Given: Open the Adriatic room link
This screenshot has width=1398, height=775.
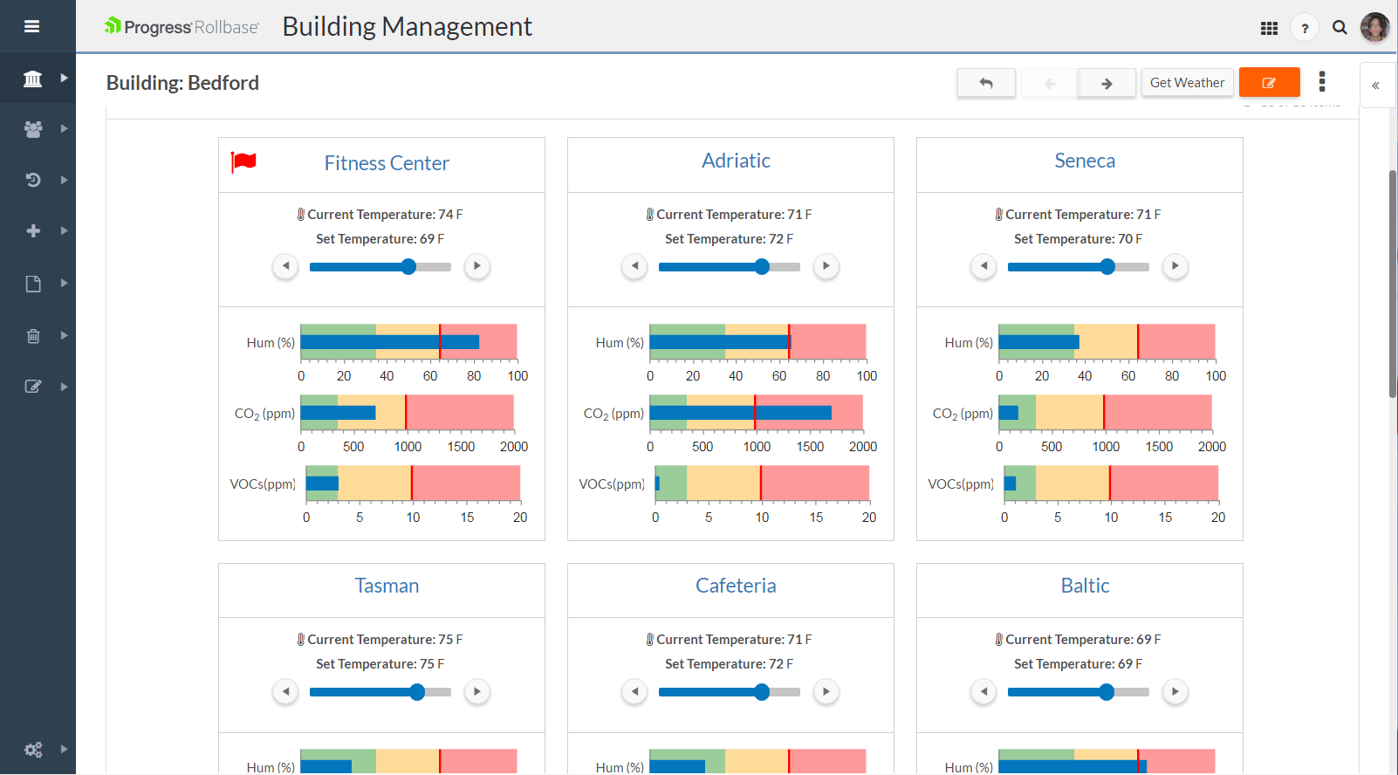Looking at the screenshot, I should point(736,161).
